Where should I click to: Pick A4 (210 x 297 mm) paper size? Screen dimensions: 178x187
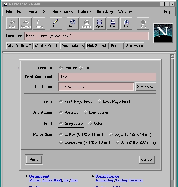click(136, 142)
